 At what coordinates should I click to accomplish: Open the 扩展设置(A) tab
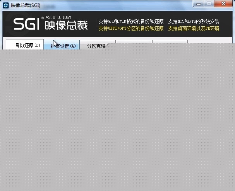pos(62,46)
